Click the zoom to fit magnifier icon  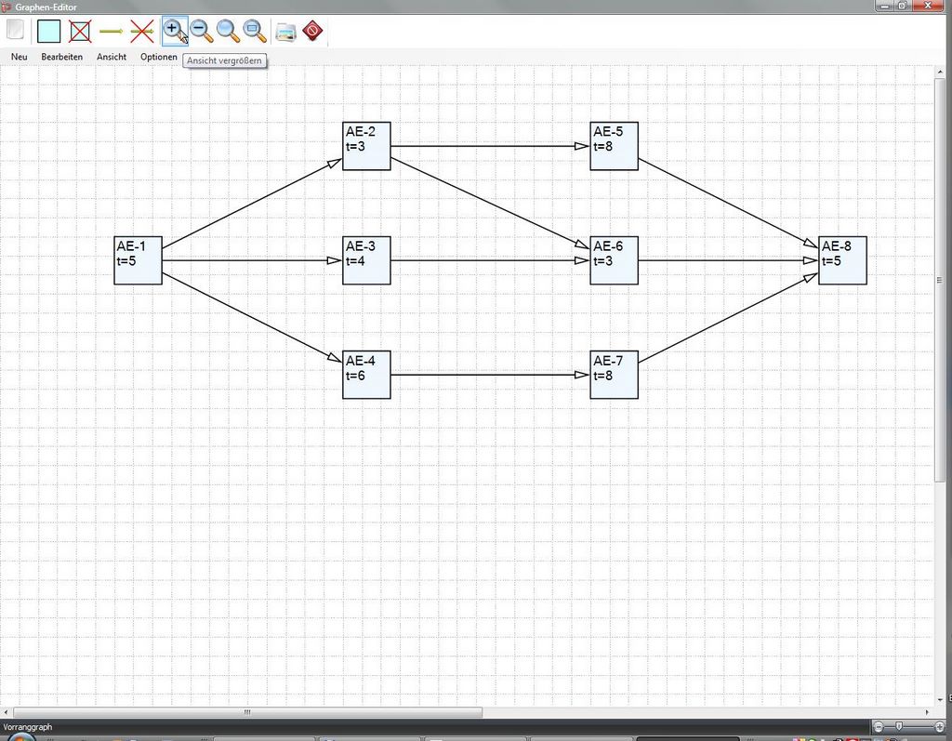[x=254, y=31]
